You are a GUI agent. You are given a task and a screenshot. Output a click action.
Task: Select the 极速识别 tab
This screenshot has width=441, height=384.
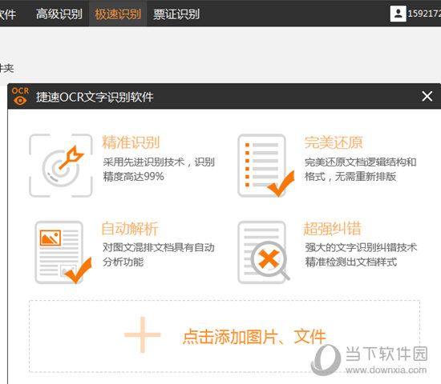click(x=118, y=14)
